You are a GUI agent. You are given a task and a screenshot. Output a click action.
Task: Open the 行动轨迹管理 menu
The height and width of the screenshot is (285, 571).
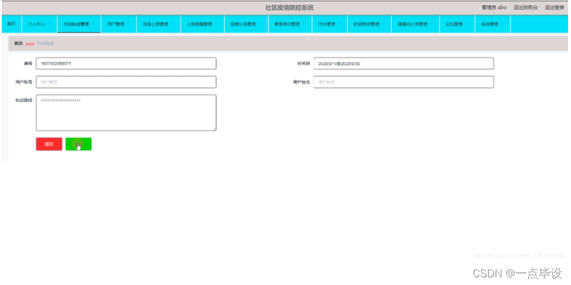click(x=79, y=24)
